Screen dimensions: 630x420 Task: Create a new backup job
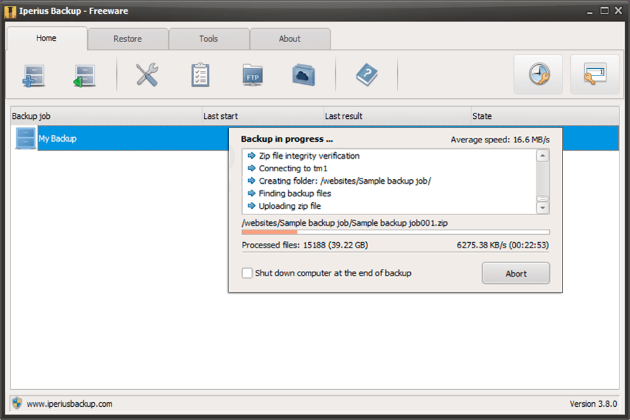pyautogui.click(x=33, y=74)
